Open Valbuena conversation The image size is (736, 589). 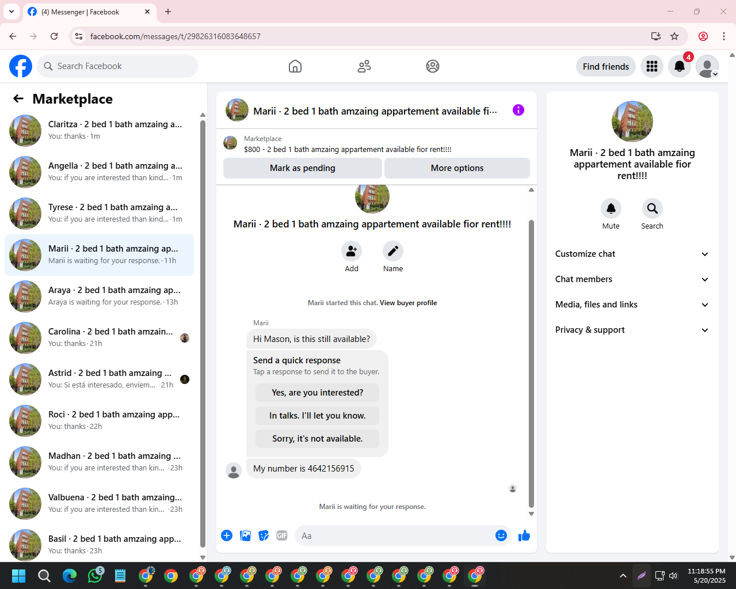click(99, 504)
